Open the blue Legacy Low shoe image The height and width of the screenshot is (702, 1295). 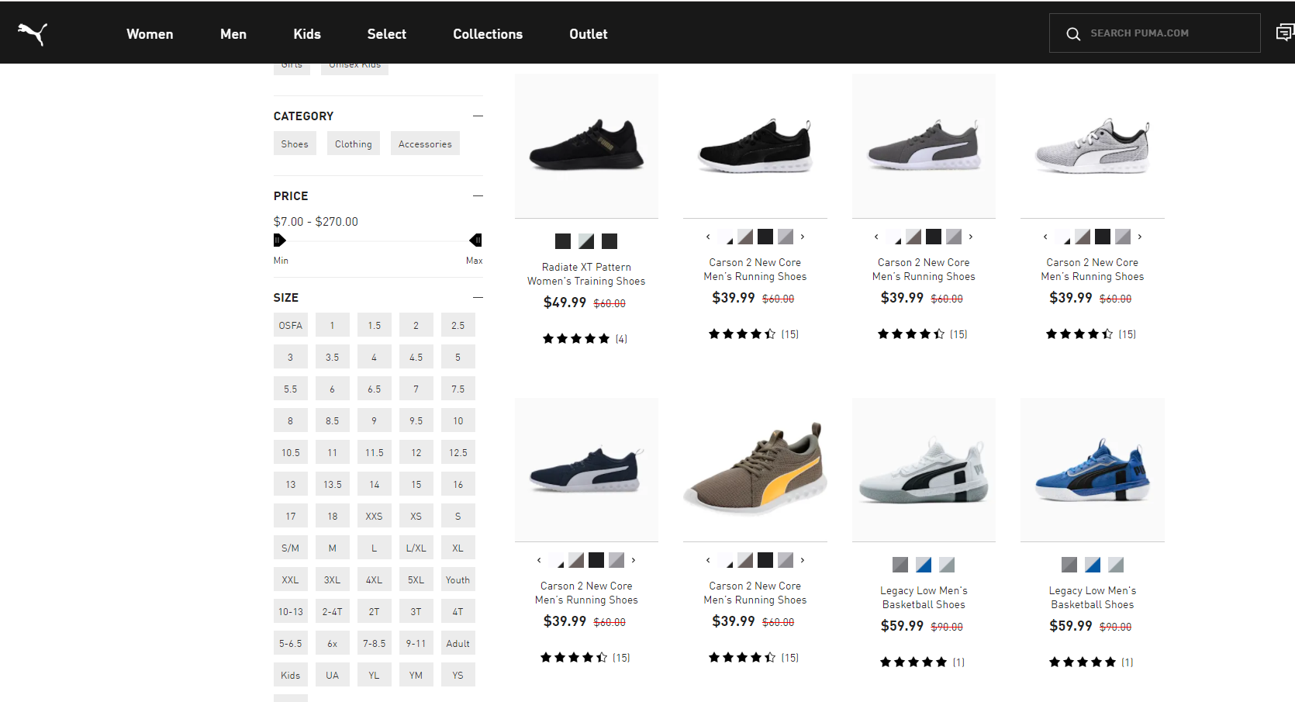click(1093, 469)
